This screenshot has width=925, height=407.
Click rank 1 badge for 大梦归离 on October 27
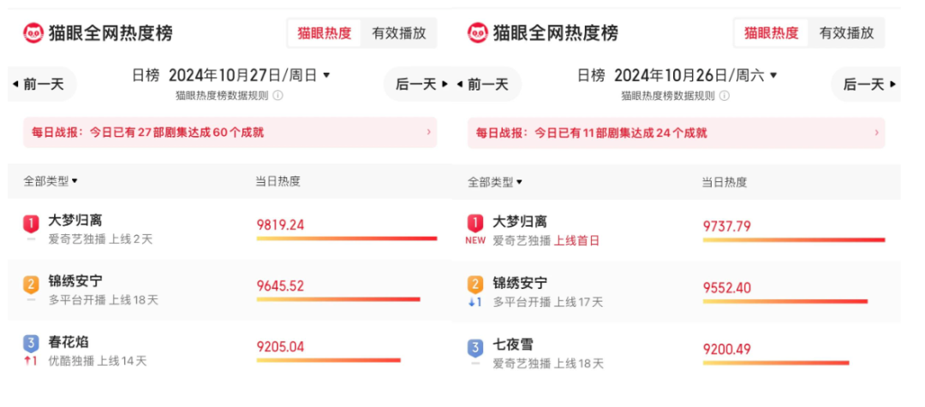[x=31, y=224]
